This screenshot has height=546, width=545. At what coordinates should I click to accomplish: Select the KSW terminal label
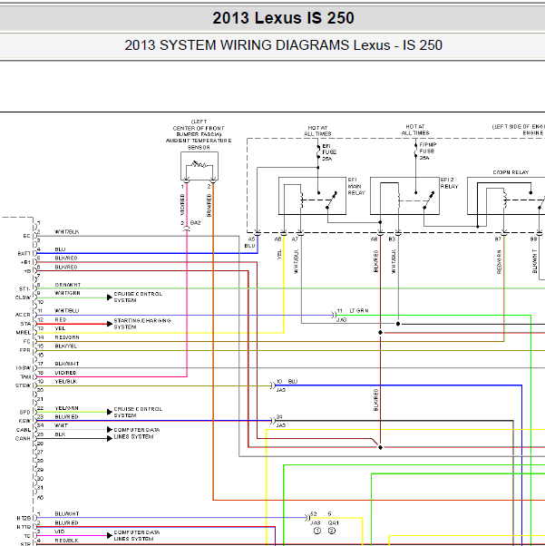[24, 421]
